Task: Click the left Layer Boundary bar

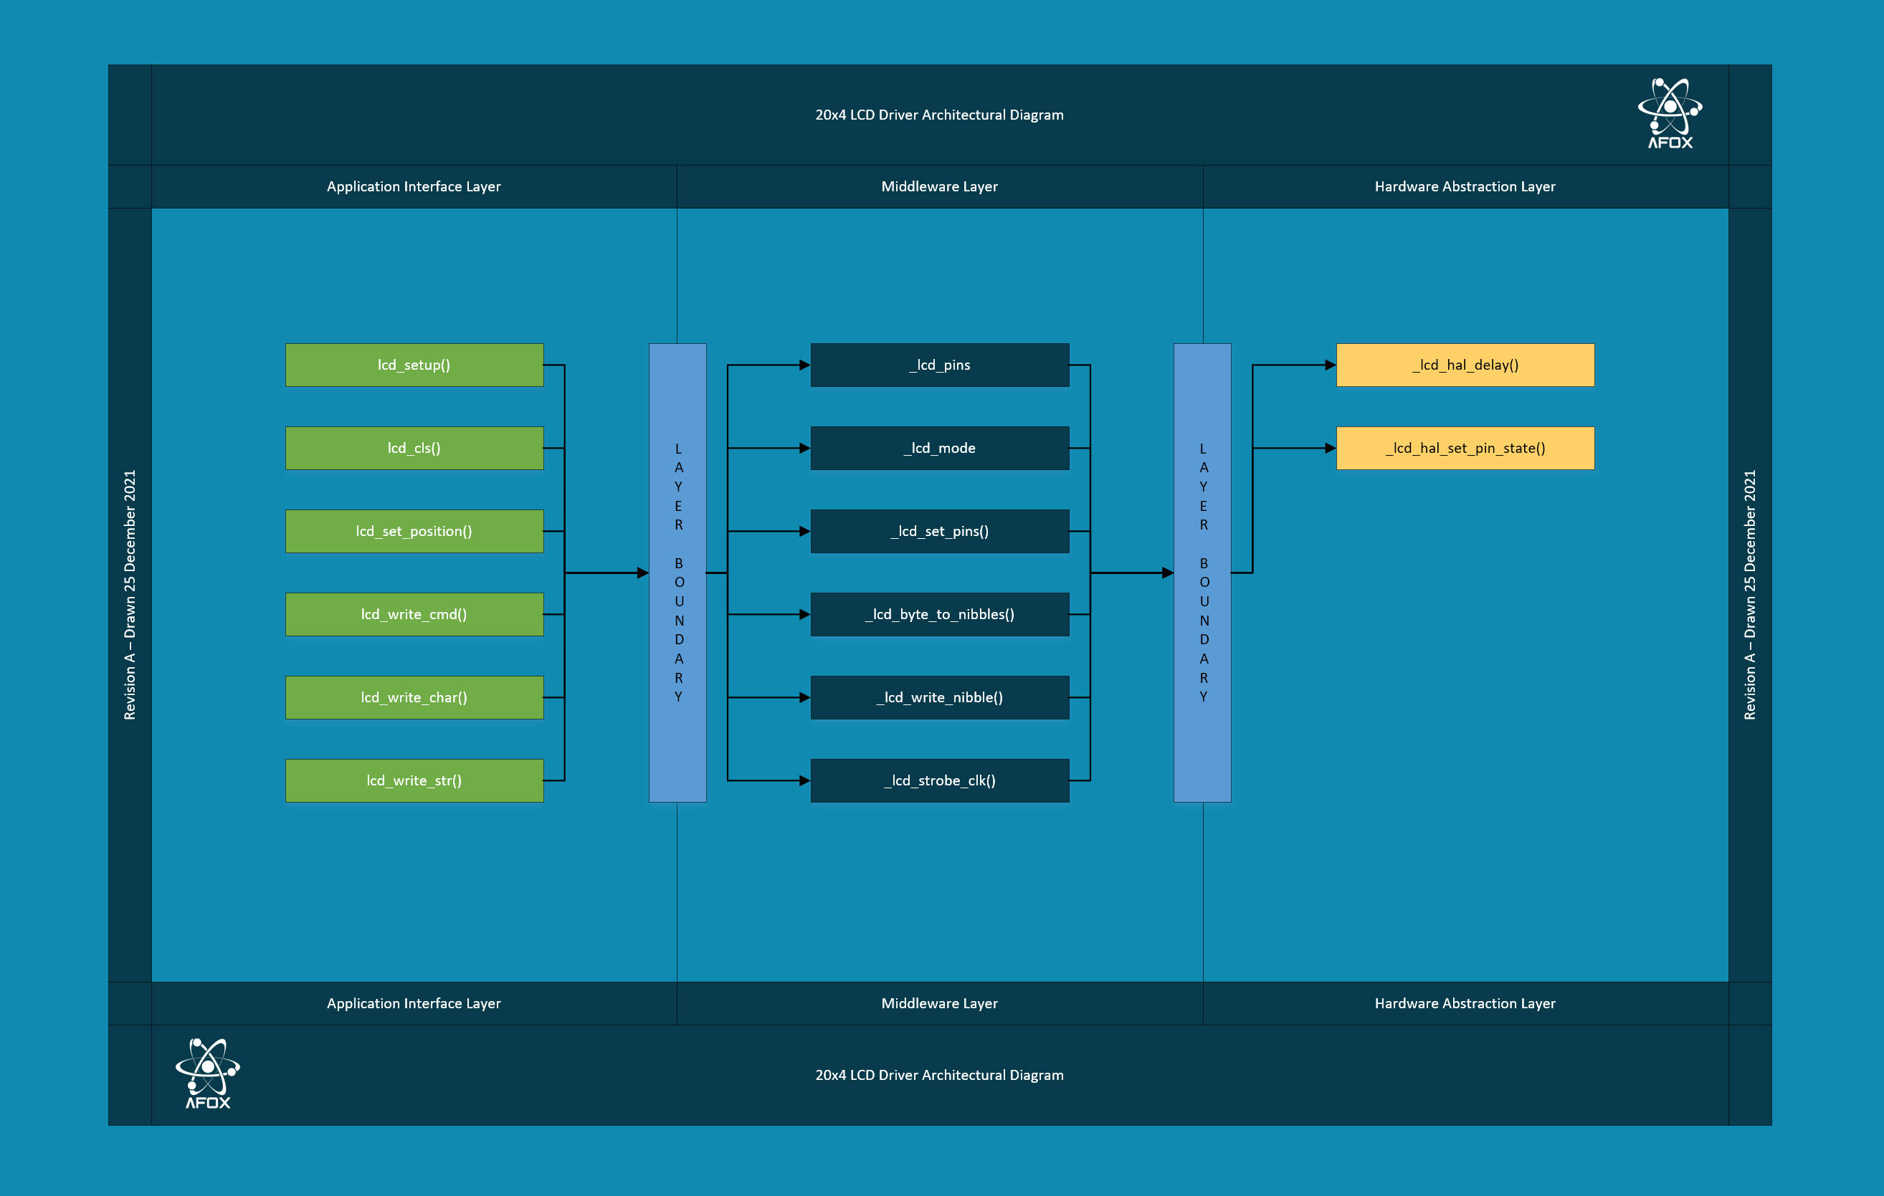Action: 677,573
